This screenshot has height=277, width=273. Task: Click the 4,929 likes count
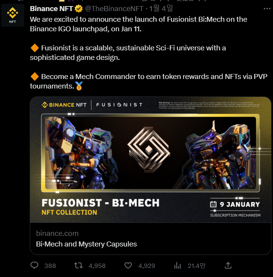point(147,266)
